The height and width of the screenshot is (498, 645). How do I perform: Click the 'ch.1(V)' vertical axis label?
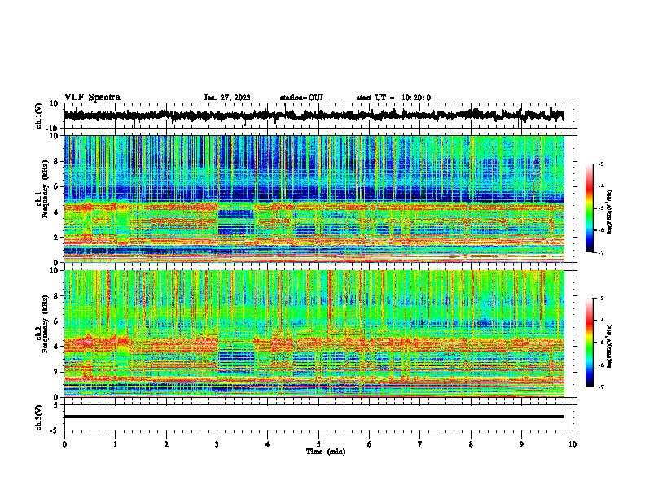(39, 116)
